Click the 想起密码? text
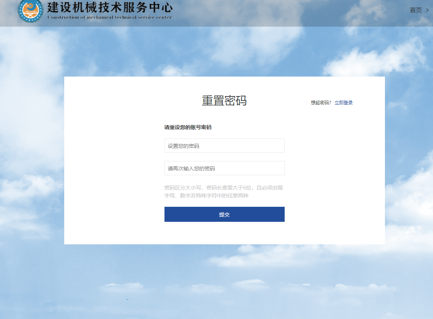This screenshot has height=319, width=433. tap(321, 103)
